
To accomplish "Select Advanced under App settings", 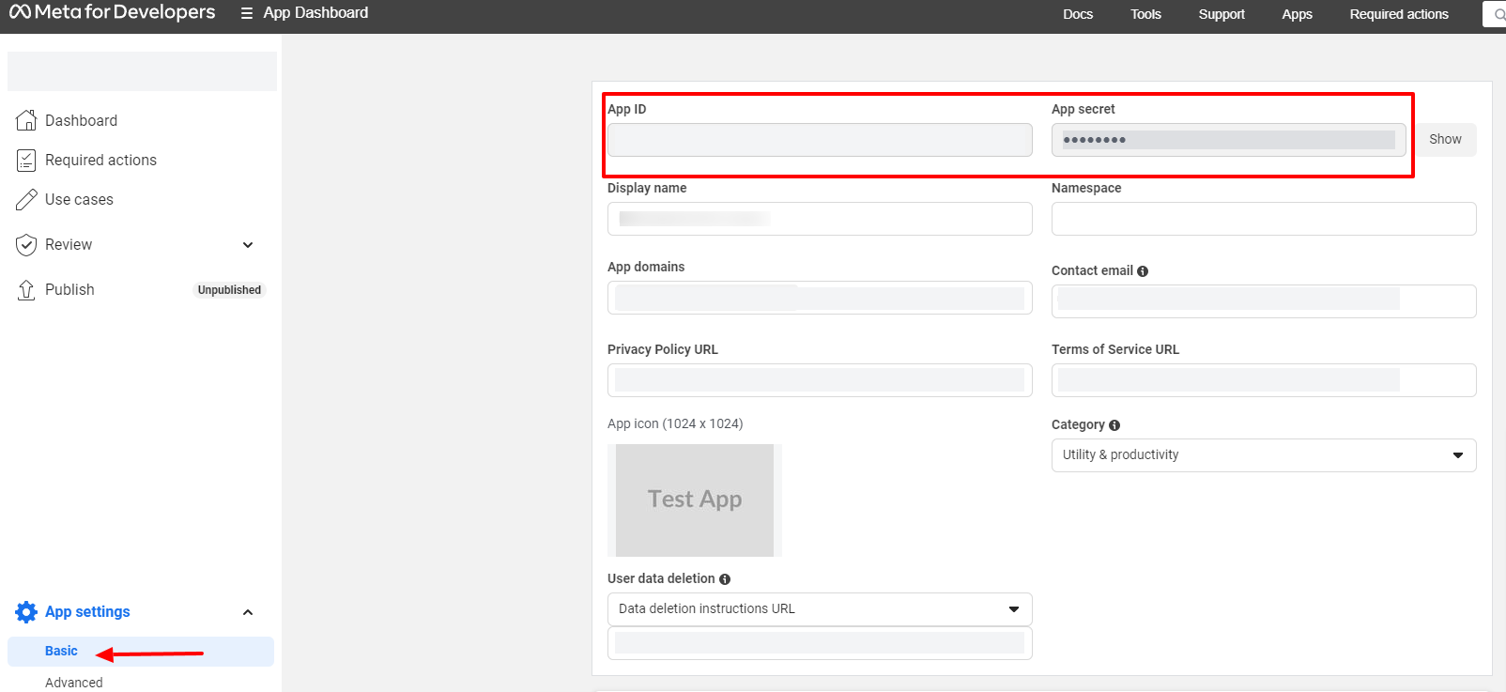I will click(74, 683).
